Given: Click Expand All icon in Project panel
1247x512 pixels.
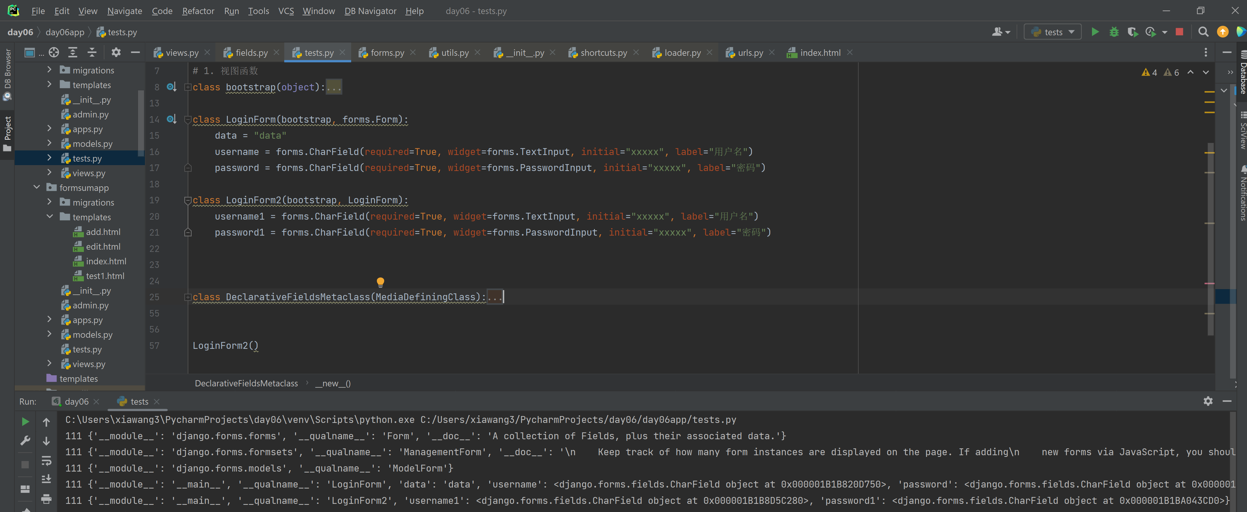Looking at the screenshot, I should [72, 52].
